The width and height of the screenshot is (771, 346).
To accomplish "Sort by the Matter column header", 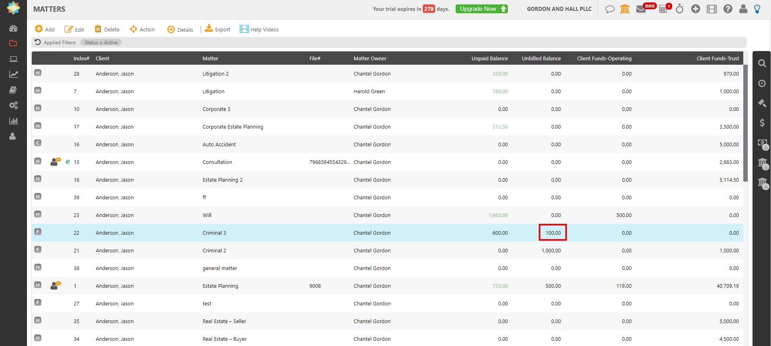I will (210, 58).
